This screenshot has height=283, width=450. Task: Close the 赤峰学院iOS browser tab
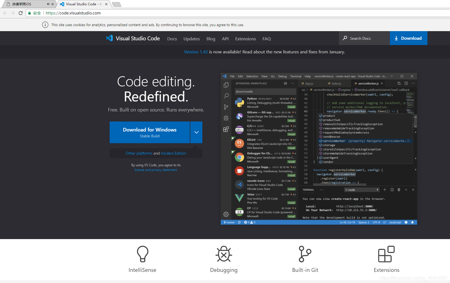[53, 4]
